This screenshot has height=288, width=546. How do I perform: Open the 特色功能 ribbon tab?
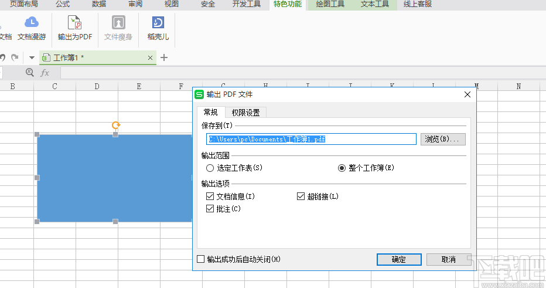(288, 4)
